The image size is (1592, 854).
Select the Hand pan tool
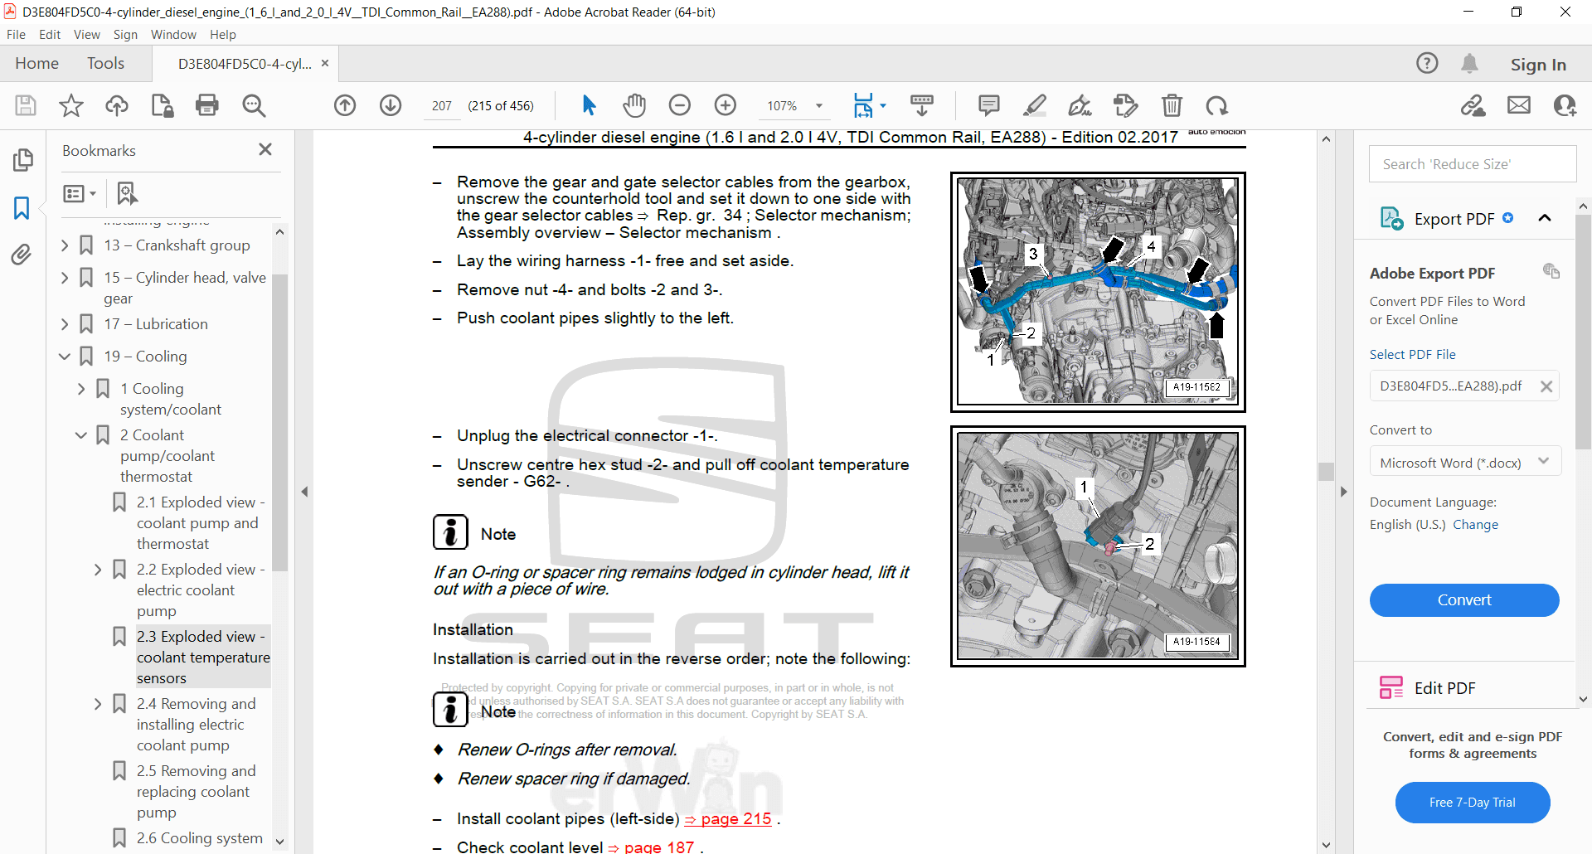[x=634, y=105]
